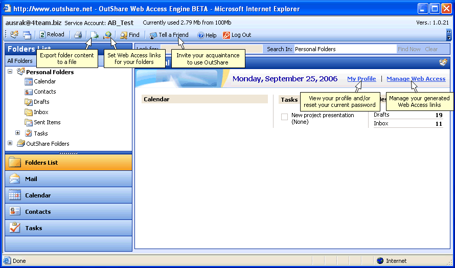Click the Calendar section header

point(204,99)
